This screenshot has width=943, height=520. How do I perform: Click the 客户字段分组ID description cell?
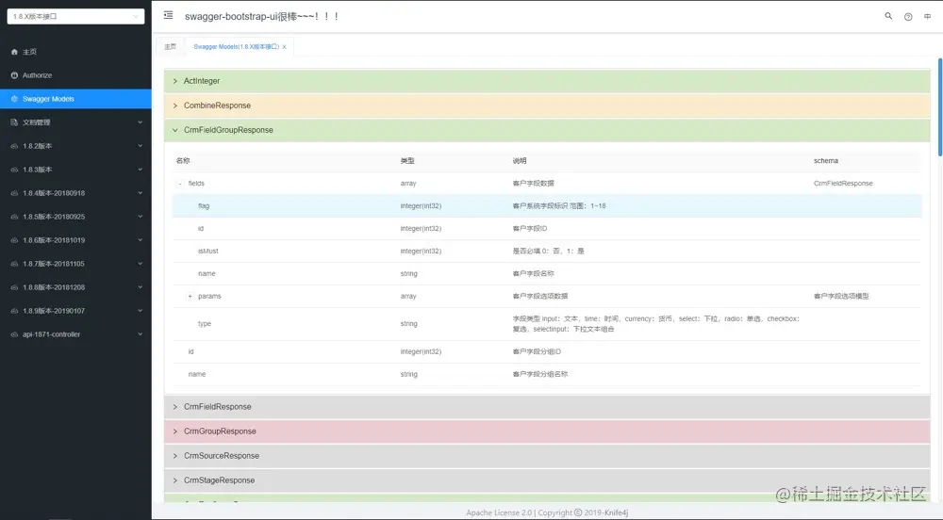pos(537,352)
